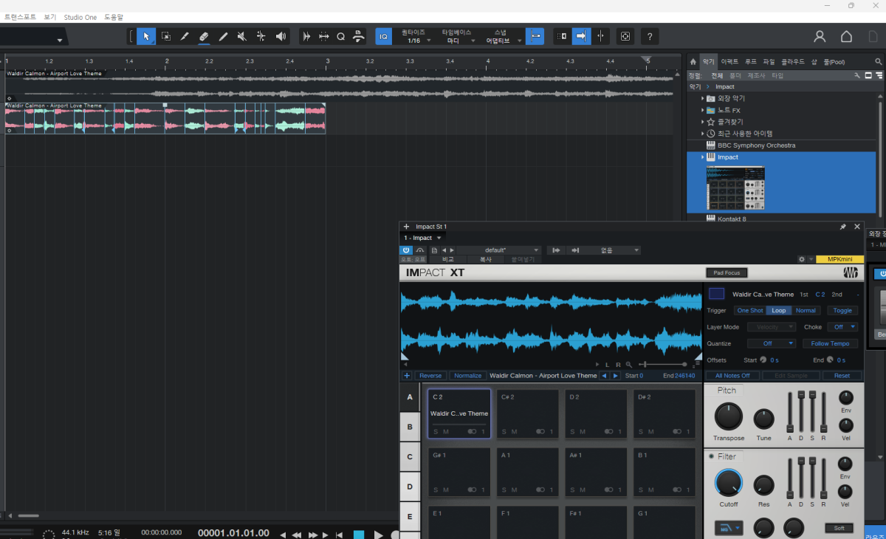Open Impact plugin settings gear

[x=802, y=260]
